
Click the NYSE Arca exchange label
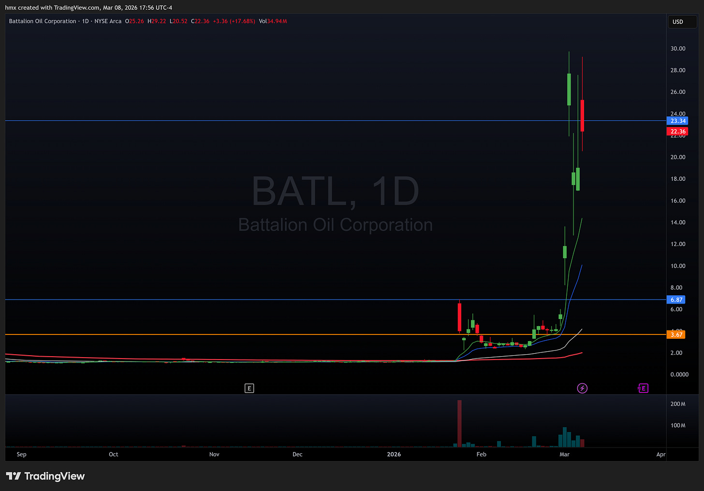point(108,21)
